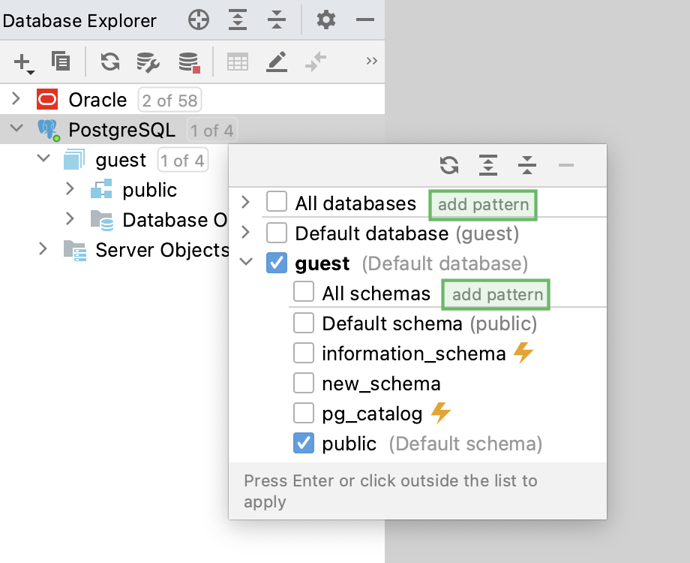
Task: Click the refresh icon in the schemas popup
Action: tap(449, 166)
